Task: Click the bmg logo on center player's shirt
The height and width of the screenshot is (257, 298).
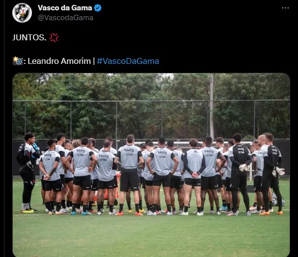Action: tap(129, 150)
